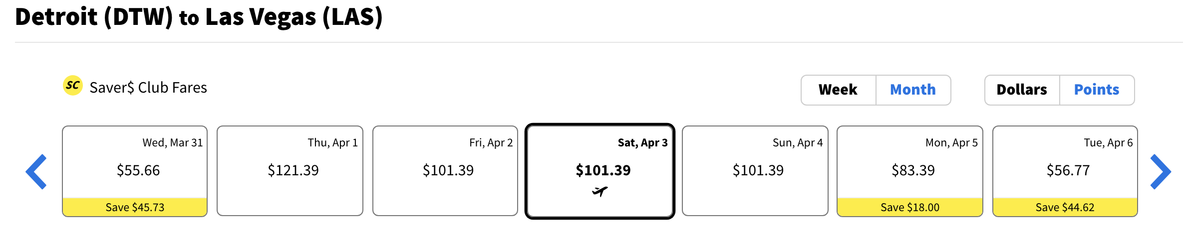Show fares in Dollars
This screenshot has height=245, width=1184.
click(x=1022, y=90)
